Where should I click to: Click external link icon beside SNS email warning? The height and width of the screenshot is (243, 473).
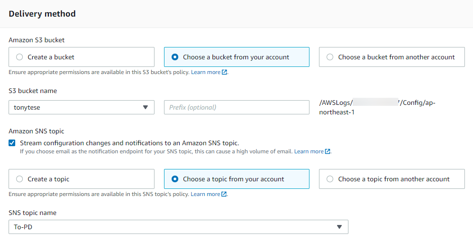tap(328, 151)
